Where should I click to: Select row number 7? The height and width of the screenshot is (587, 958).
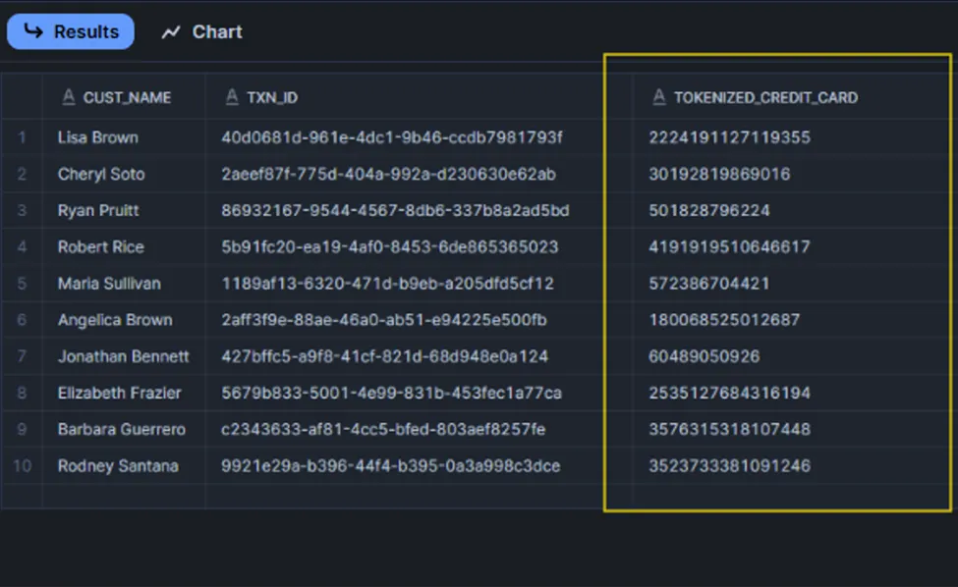pyautogui.click(x=22, y=356)
